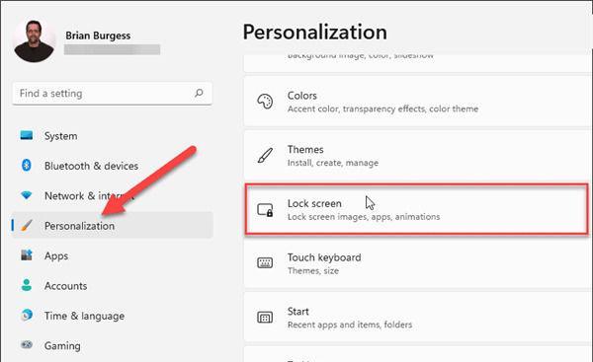
Task: Click the Accounts person icon
Action: point(27,285)
